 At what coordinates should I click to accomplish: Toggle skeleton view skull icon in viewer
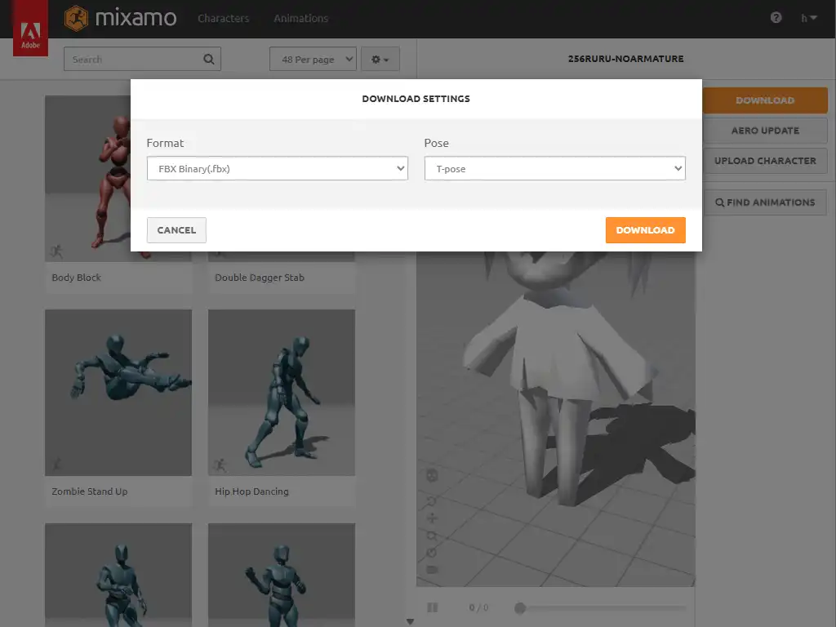432,475
